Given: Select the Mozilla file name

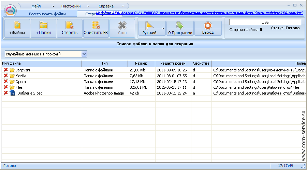Looking at the screenshot, I should coord(21,76).
